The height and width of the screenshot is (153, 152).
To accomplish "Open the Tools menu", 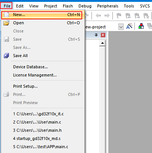I will 129,6.
